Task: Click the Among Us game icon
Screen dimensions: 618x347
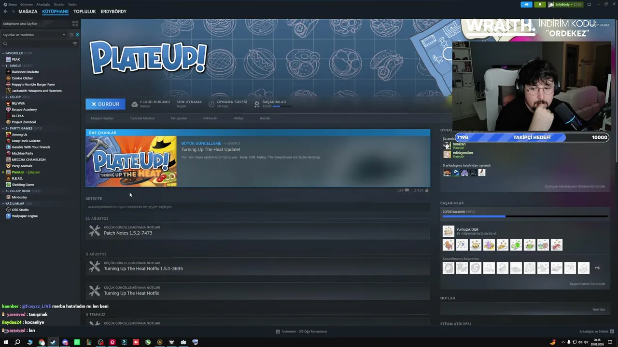Action: click(8, 134)
